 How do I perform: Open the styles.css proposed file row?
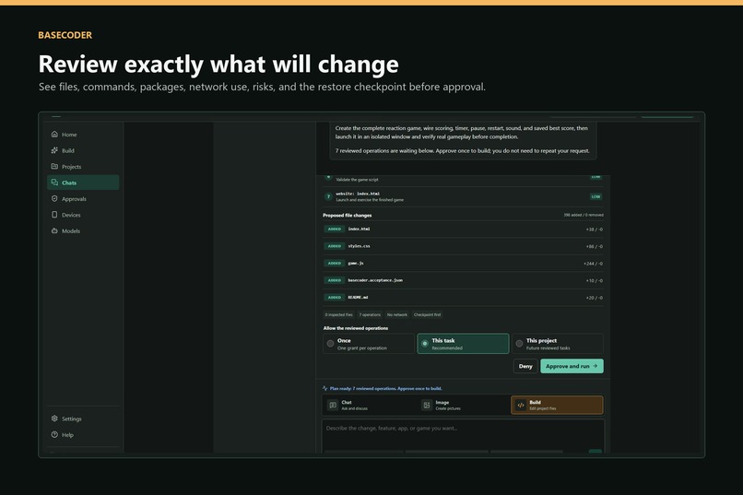point(463,246)
